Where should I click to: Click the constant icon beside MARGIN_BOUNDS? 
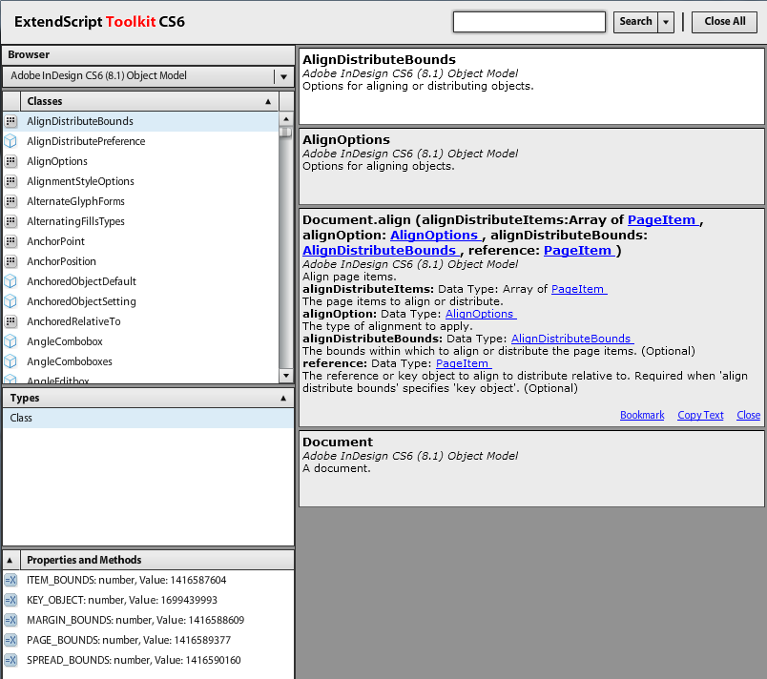(10, 620)
